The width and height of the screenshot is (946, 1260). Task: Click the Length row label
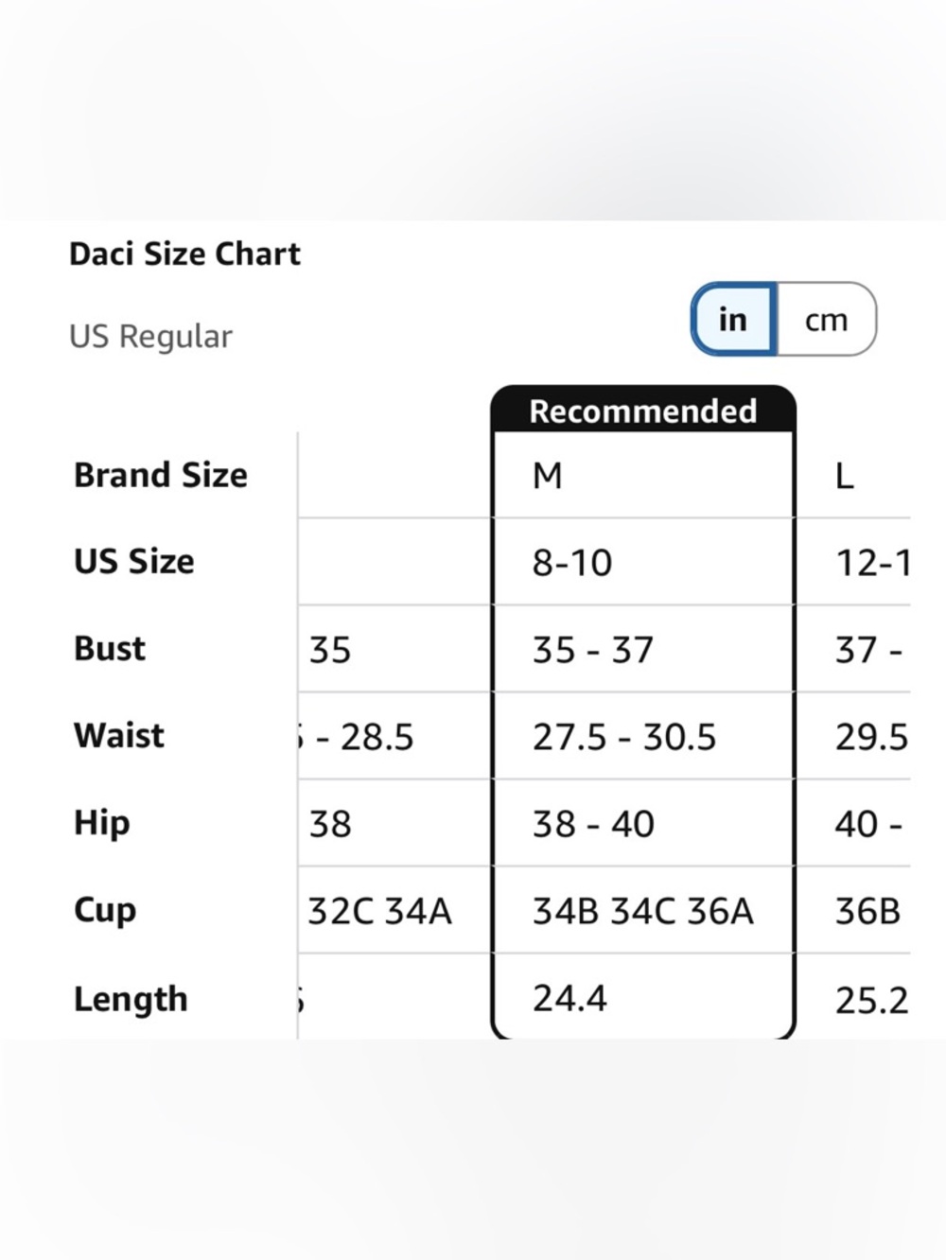(131, 999)
